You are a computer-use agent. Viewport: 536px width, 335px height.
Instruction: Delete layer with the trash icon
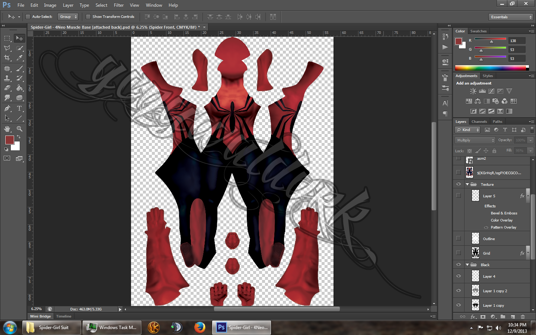click(523, 317)
